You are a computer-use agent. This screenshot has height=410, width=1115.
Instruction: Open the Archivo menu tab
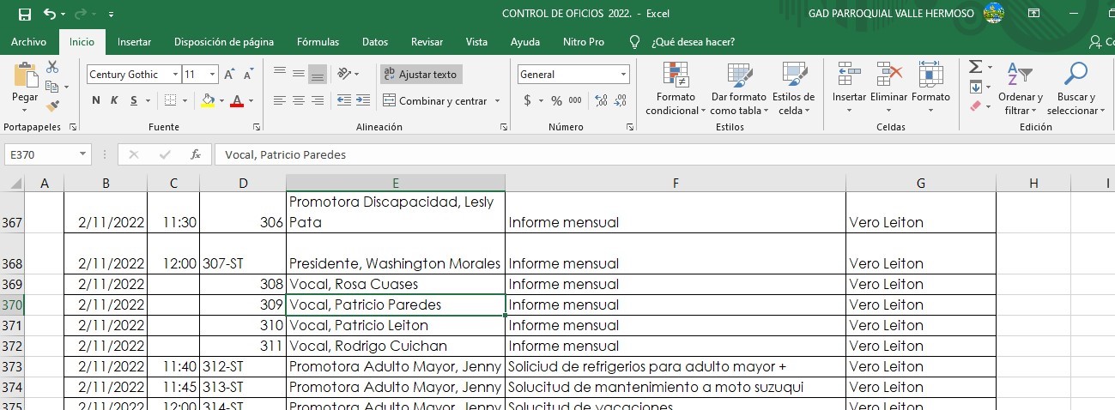pos(28,42)
